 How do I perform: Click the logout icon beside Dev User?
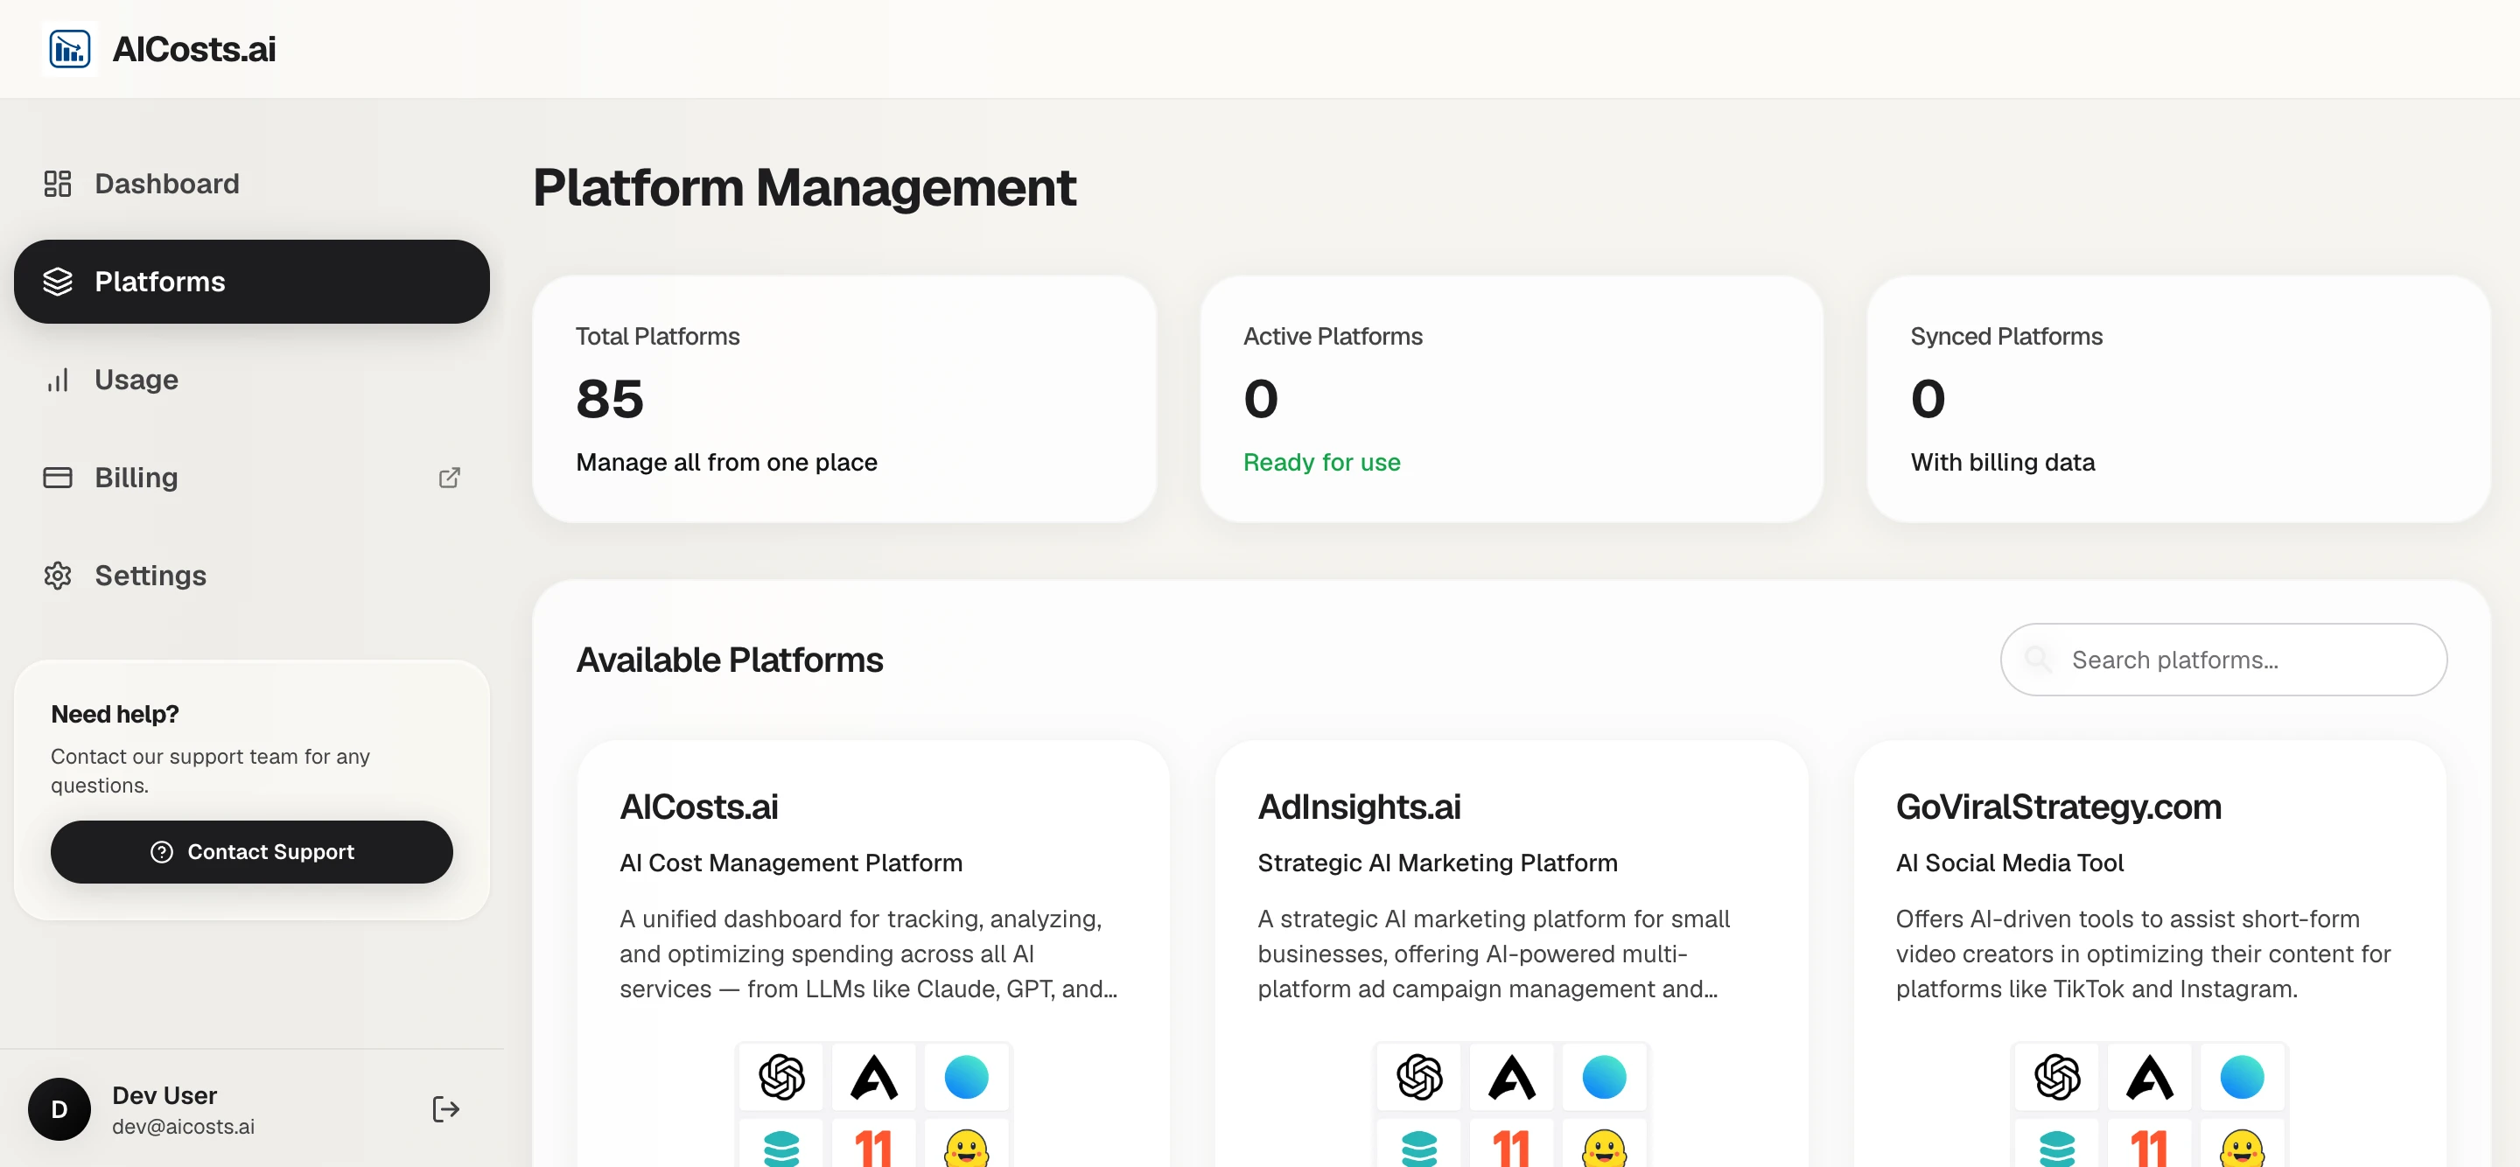pyautogui.click(x=445, y=1109)
